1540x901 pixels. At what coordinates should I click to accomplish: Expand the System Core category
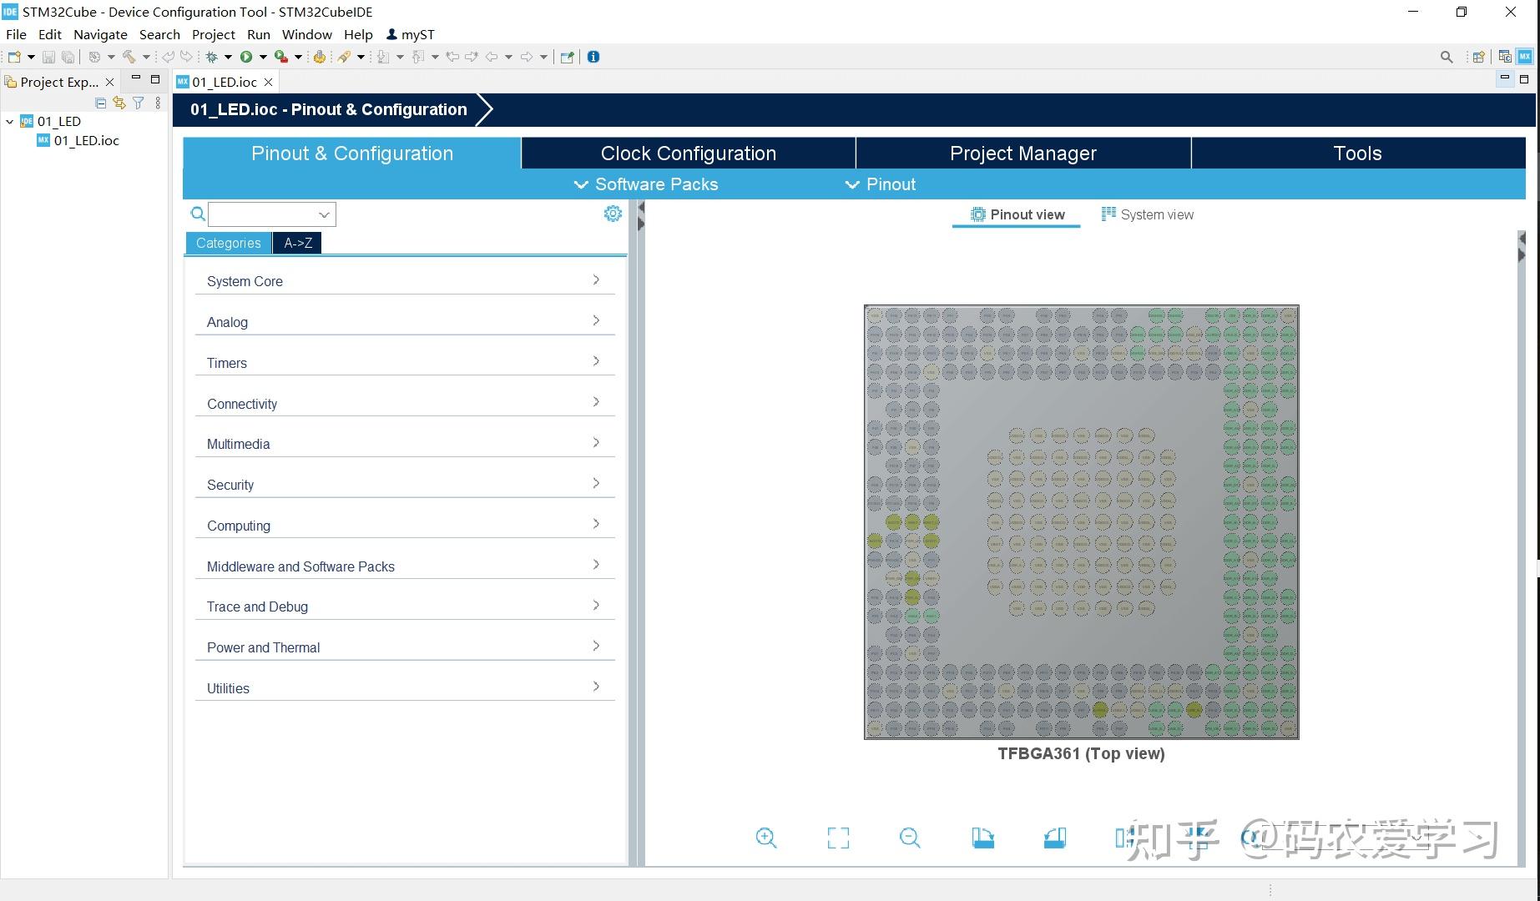coord(404,280)
